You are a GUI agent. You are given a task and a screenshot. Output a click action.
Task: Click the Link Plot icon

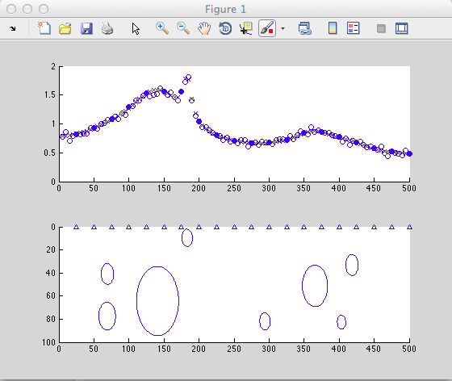click(305, 28)
